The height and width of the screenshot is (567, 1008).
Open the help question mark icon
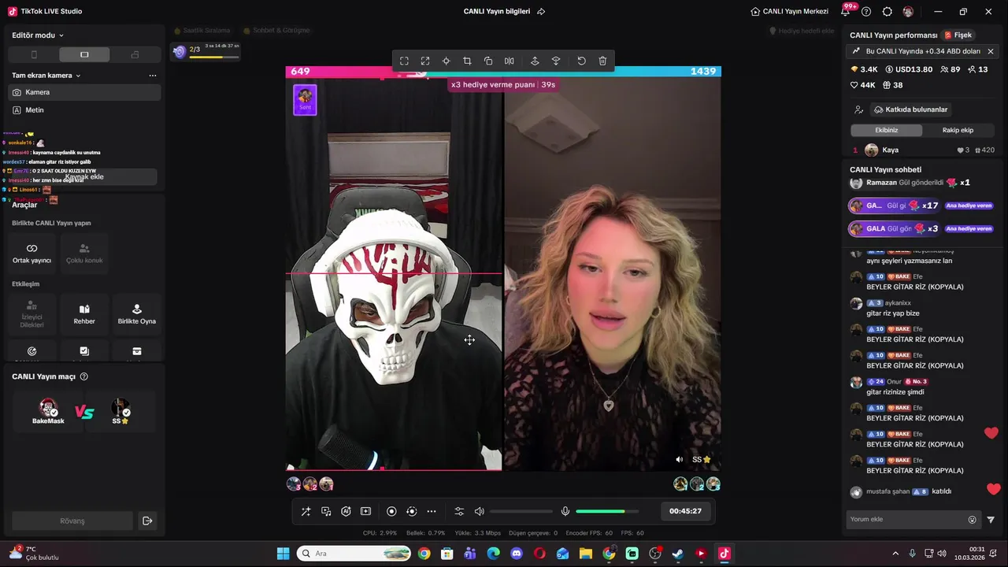(x=866, y=12)
